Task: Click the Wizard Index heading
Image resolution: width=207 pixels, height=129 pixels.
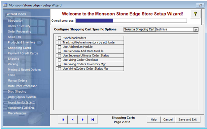Action: click(x=16, y=14)
